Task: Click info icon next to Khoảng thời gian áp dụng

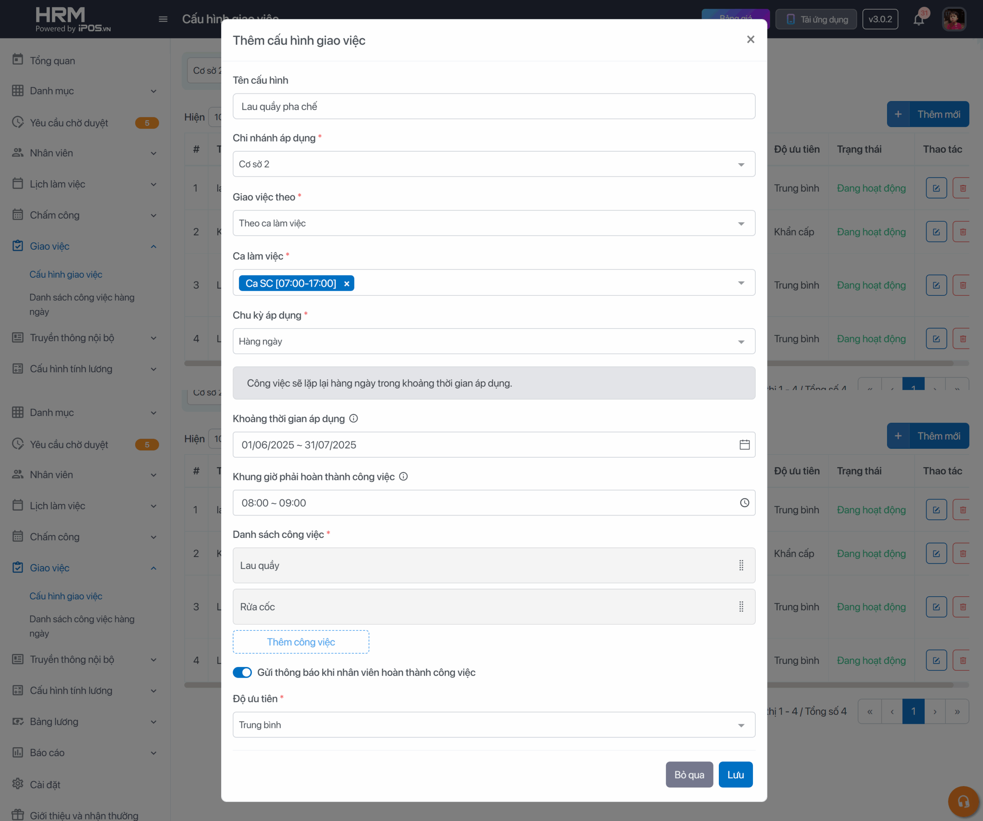Action: (354, 418)
